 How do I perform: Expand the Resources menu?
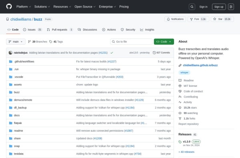click(62, 6)
